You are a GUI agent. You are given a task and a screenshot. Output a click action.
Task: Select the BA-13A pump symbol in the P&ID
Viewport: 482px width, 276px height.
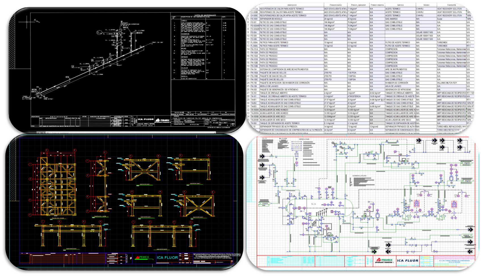pyautogui.click(x=407, y=216)
